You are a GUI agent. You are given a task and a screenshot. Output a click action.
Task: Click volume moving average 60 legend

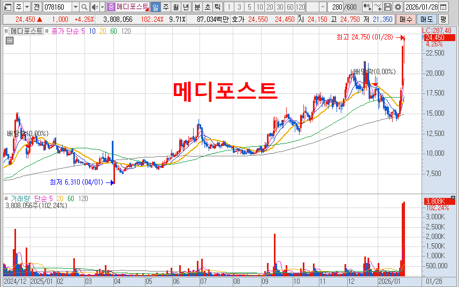[x=71, y=198]
